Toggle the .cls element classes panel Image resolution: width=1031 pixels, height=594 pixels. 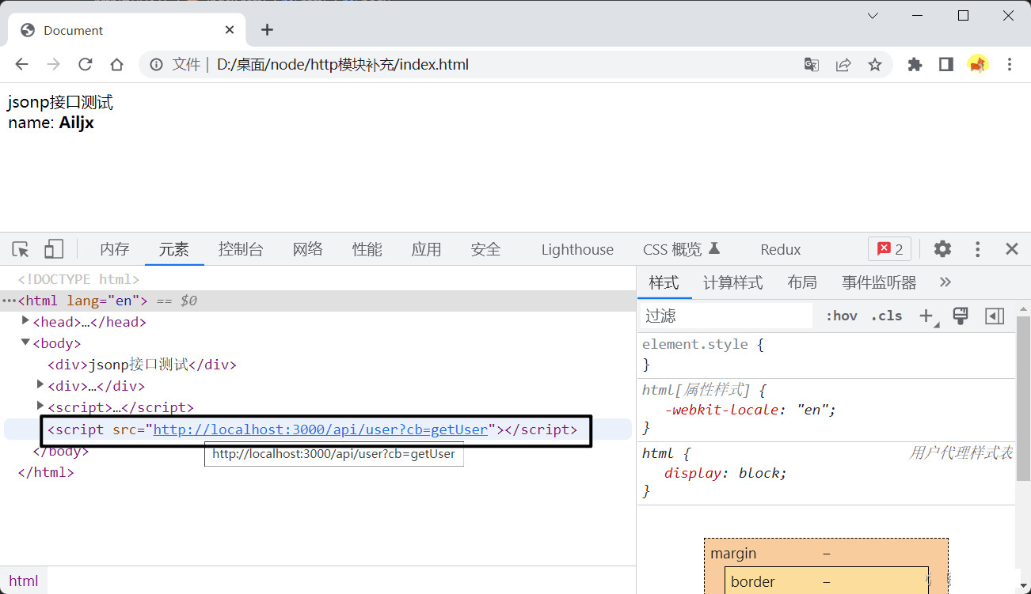point(886,316)
